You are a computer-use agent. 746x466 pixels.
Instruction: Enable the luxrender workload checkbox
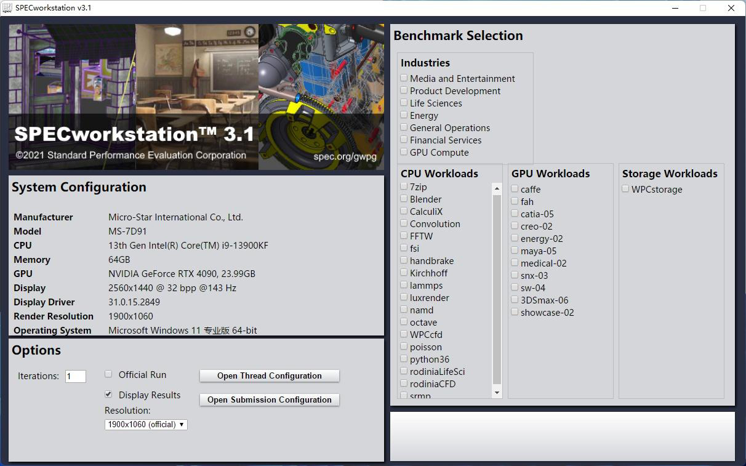[x=404, y=297]
